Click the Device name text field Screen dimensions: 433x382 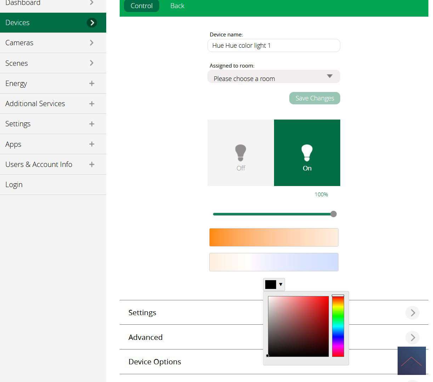(274, 46)
